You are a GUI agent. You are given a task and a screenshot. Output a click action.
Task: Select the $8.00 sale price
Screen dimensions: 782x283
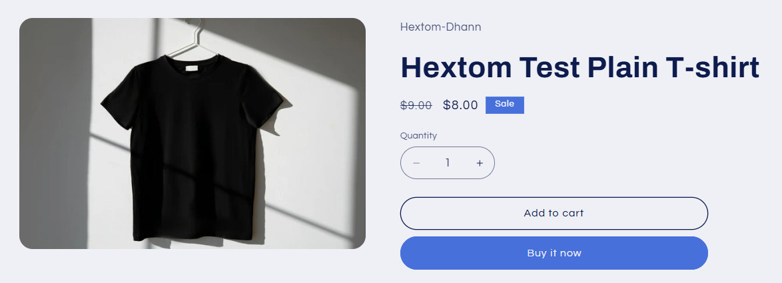(x=460, y=105)
